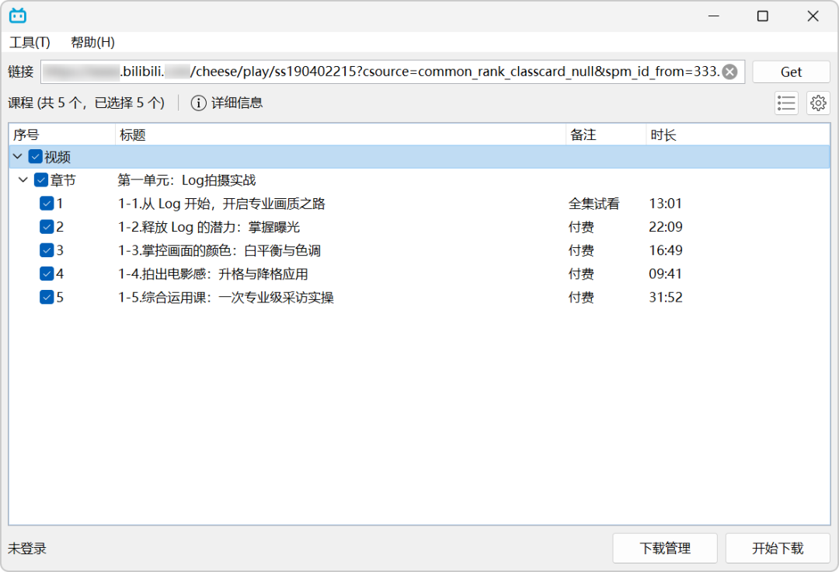Uncheck the 章节 chapter checkbox
This screenshot has width=839, height=572.
(41, 180)
